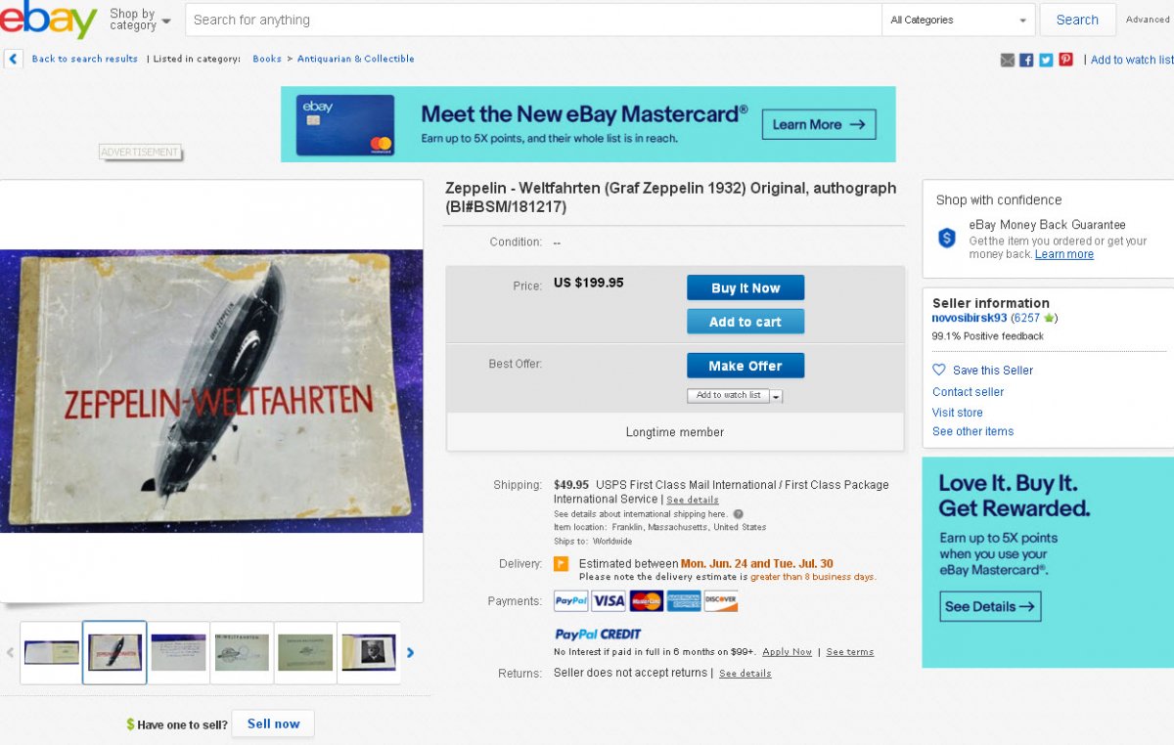Screen dimensions: 1174x745
Task: Select the signed page thumbnail image
Action: [x=178, y=652]
